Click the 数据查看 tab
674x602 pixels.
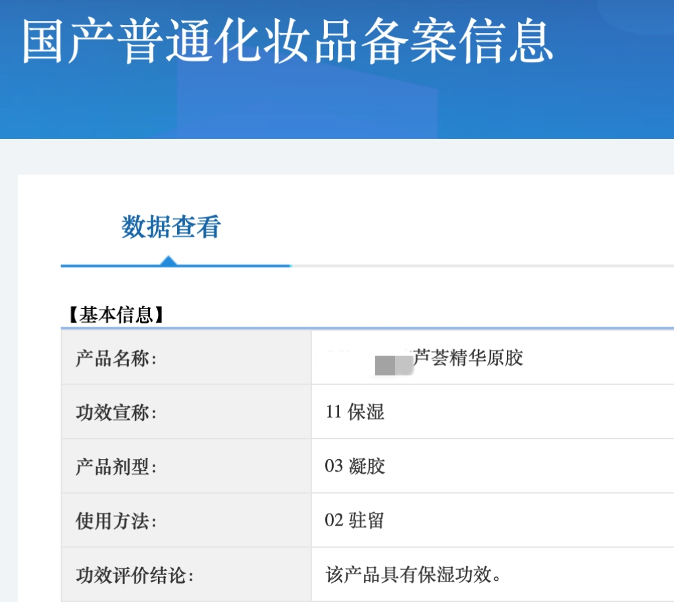coord(171,227)
